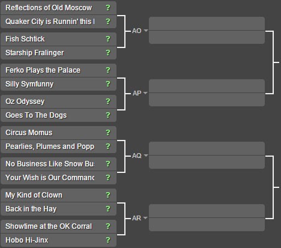Click the question mark beside Silly Symfunny
This screenshot has height=248, width=281.
[108, 84]
